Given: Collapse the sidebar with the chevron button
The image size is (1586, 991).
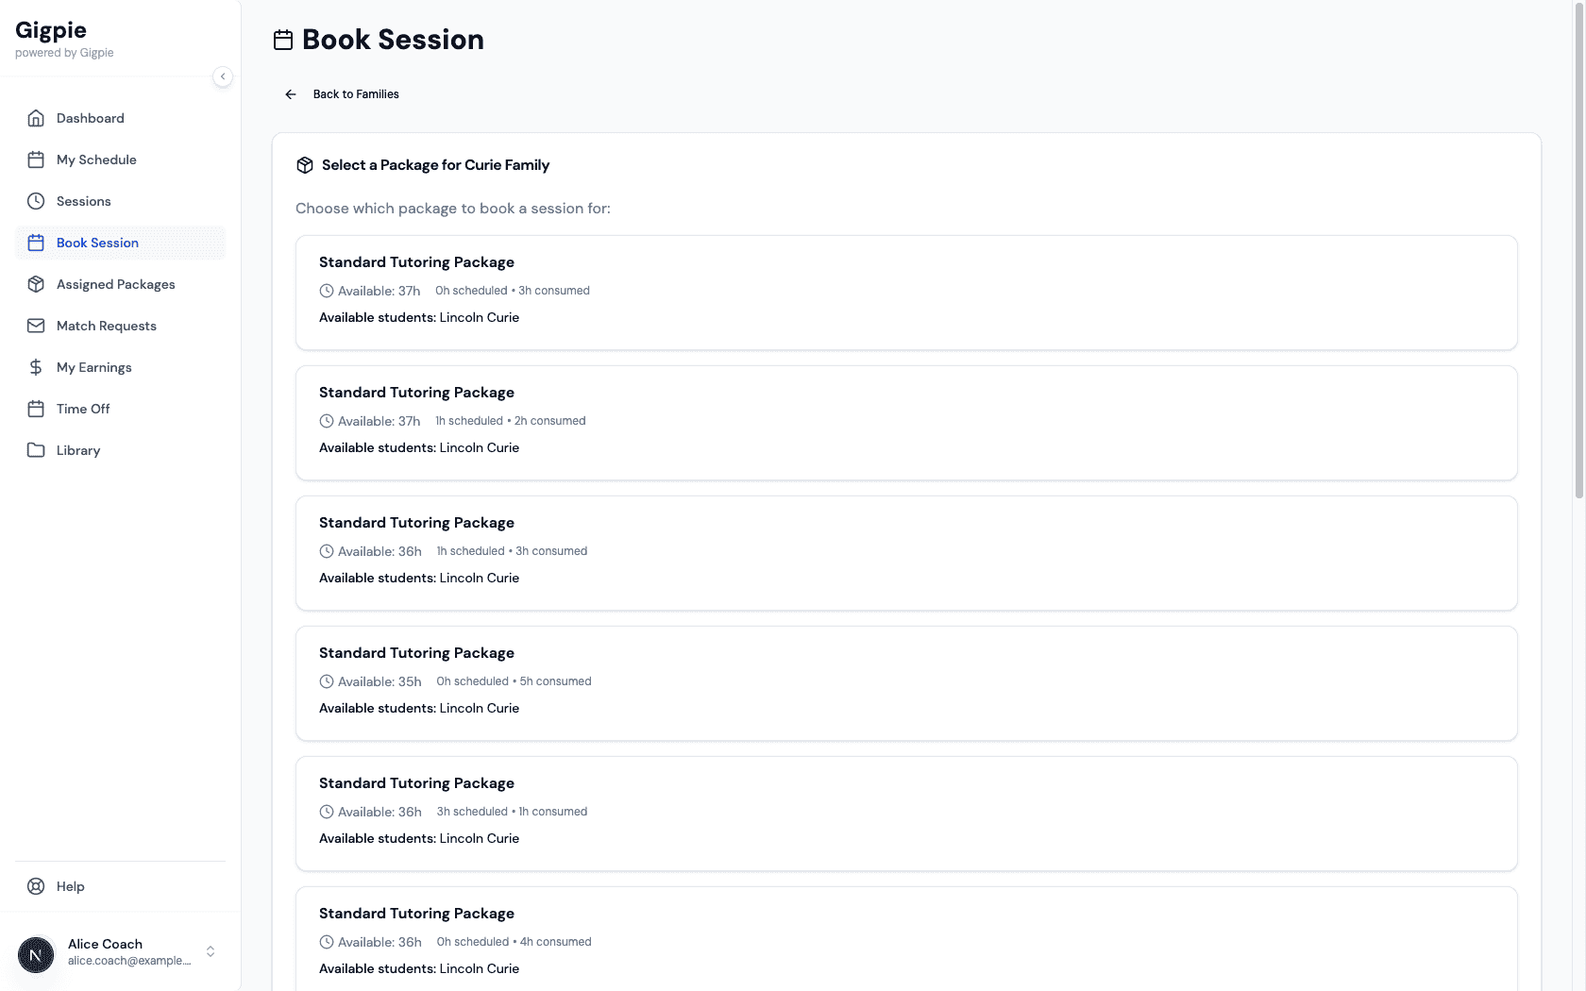Looking at the screenshot, I should coord(223,76).
